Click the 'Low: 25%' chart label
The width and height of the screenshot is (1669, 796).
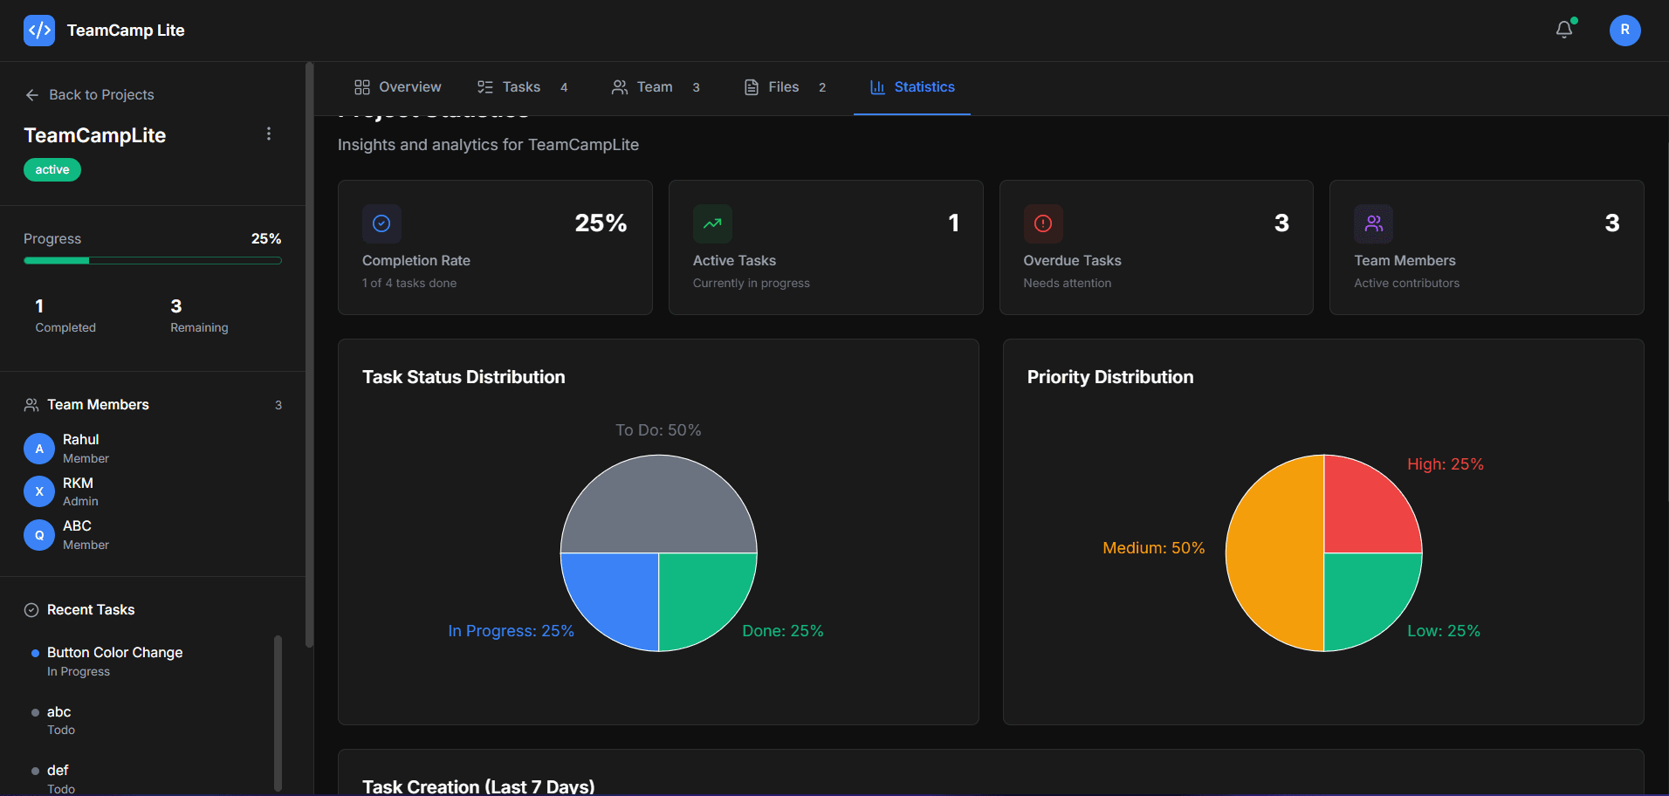[x=1444, y=631]
